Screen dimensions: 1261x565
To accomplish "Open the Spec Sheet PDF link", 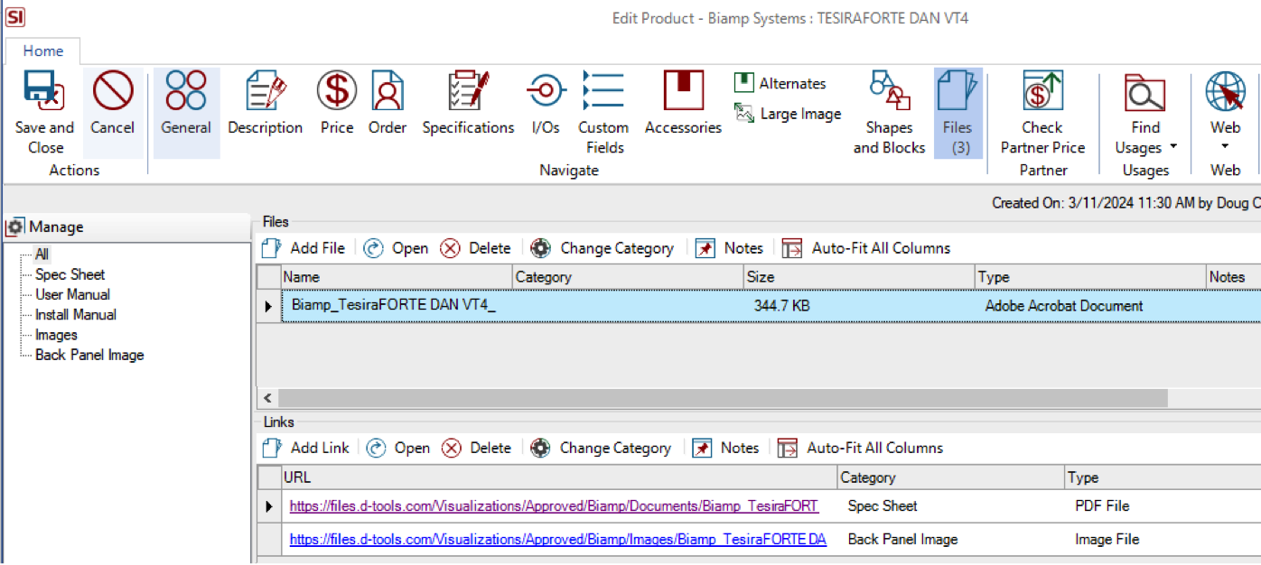I will 553,506.
